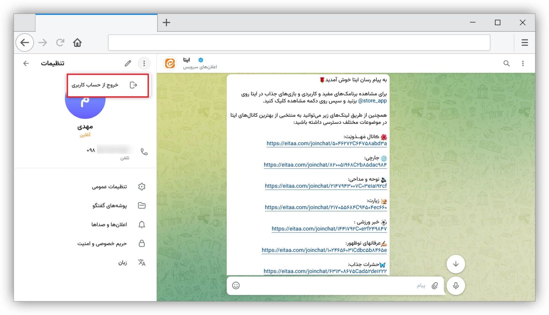Open a new browser tab with plus

[x=166, y=23]
